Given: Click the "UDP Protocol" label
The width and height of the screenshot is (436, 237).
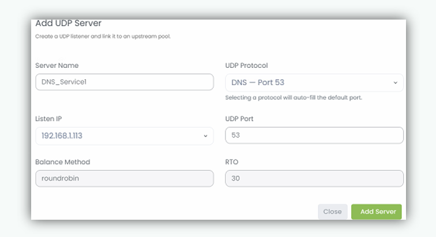Looking at the screenshot, I should pyautogui.click(x=246, y=66).
